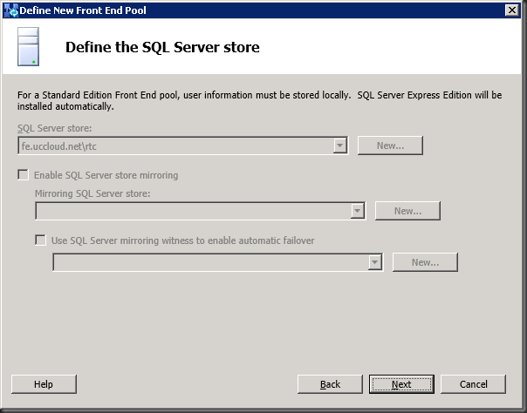Open Help for this wizard page
This screenshot has height=413, width=527.
click(44, 384)
